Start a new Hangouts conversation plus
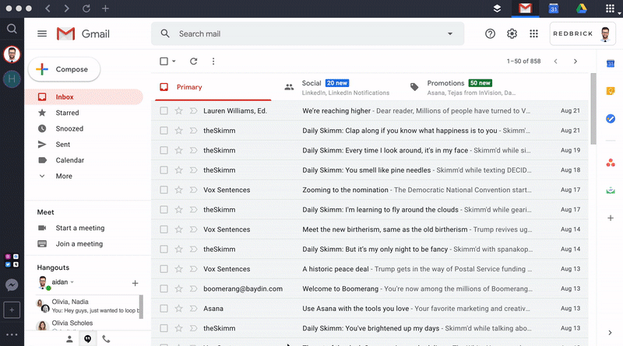Viewport: 623px width, 346px height. click(x=135, y=283)
